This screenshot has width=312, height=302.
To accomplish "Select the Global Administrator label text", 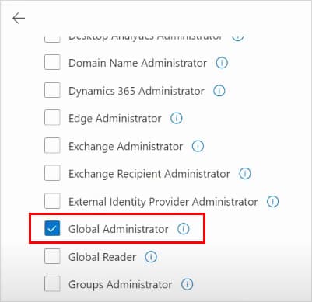I will tap(118, 229).
